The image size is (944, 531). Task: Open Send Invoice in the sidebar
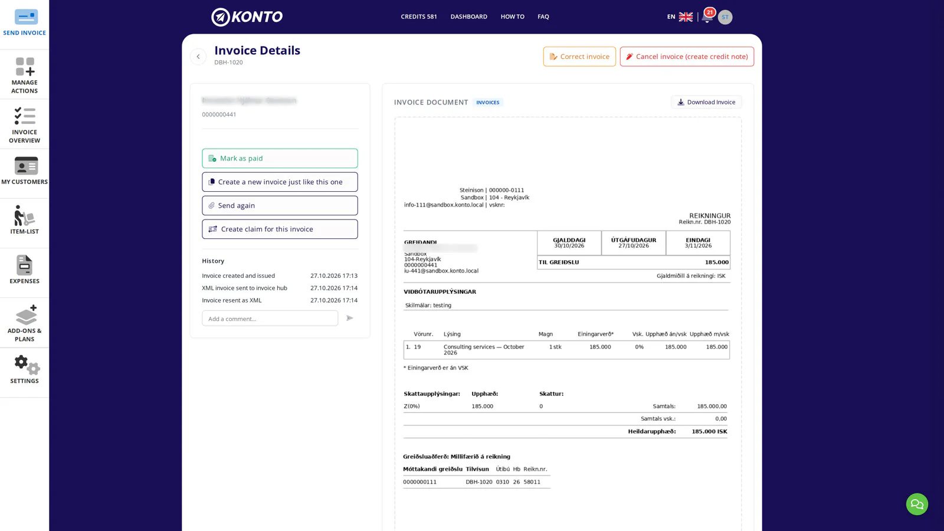point(24,24)
